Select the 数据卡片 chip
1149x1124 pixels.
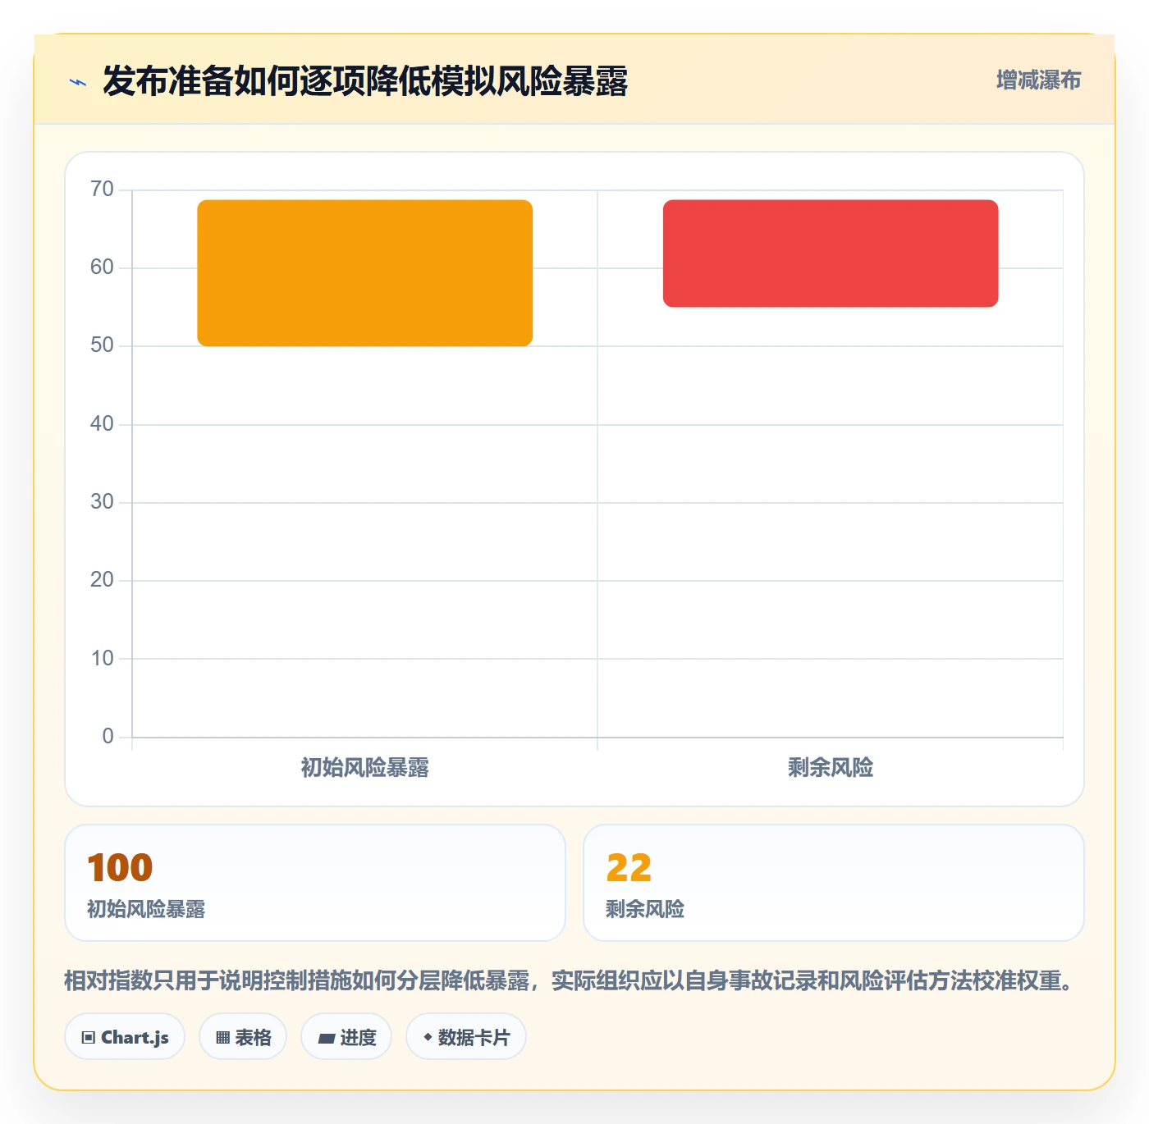point(466,1037)
